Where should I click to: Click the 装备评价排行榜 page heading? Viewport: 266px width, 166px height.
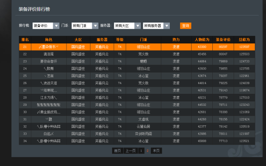[34, 9]
